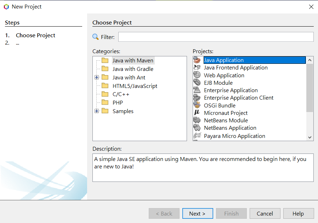Click into the Filter text field
Screen dimensions: 318x223
pos(216,37)
